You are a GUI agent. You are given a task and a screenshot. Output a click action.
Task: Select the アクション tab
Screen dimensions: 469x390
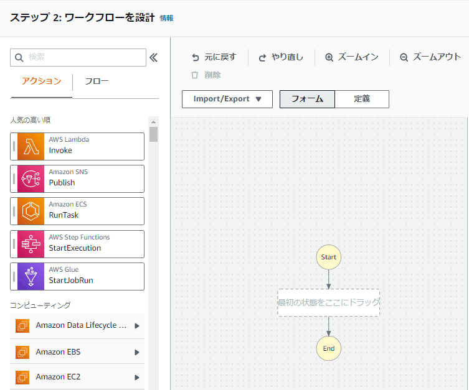tap(42, 81)
